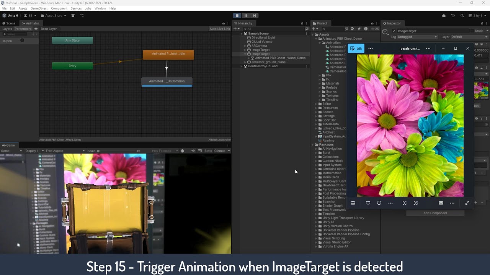Select the Parameters tab in Animator
This screenshot has height=275, width=490.
coord(23,29)
